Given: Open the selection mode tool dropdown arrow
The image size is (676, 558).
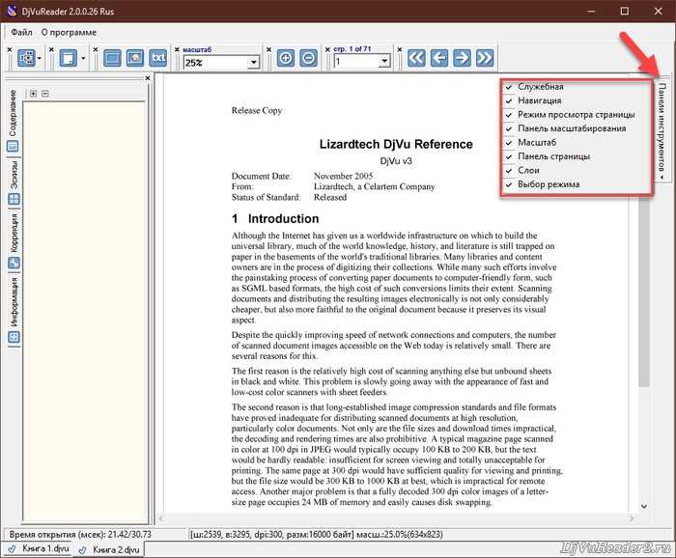Looking at the screenshot, I should [x=40, y=58].
